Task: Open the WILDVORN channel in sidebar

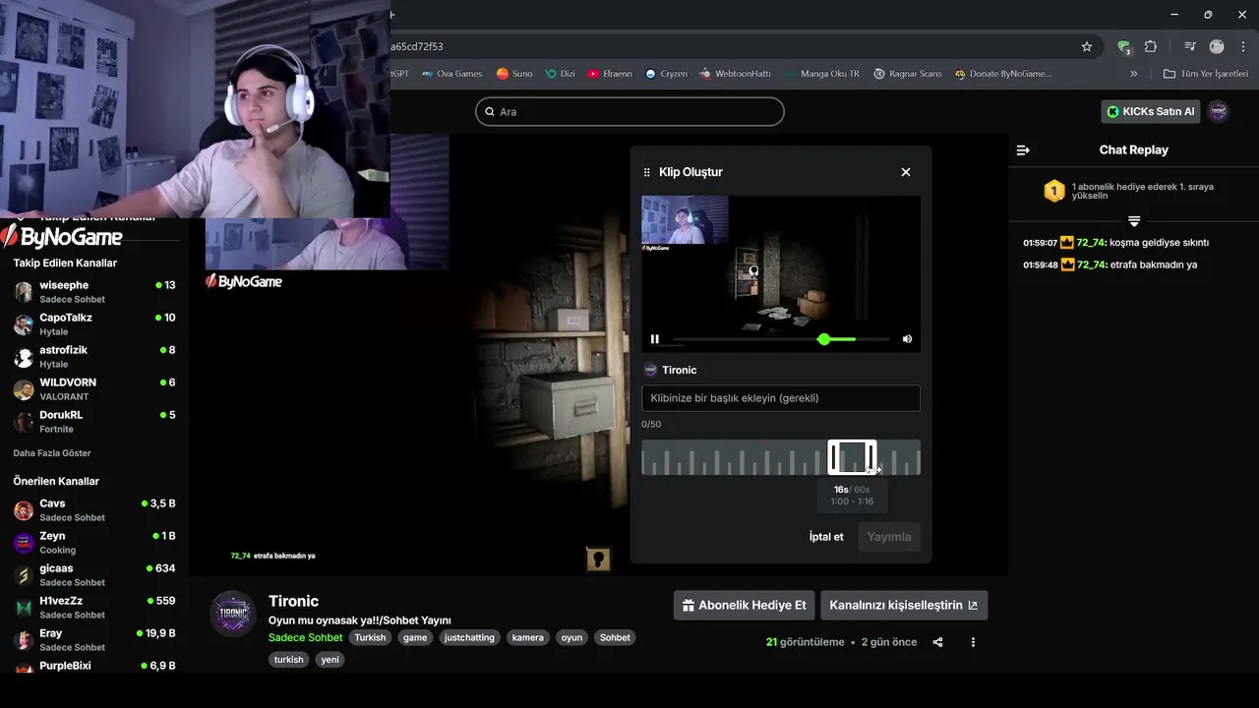Action: click(x=94, y=388)
